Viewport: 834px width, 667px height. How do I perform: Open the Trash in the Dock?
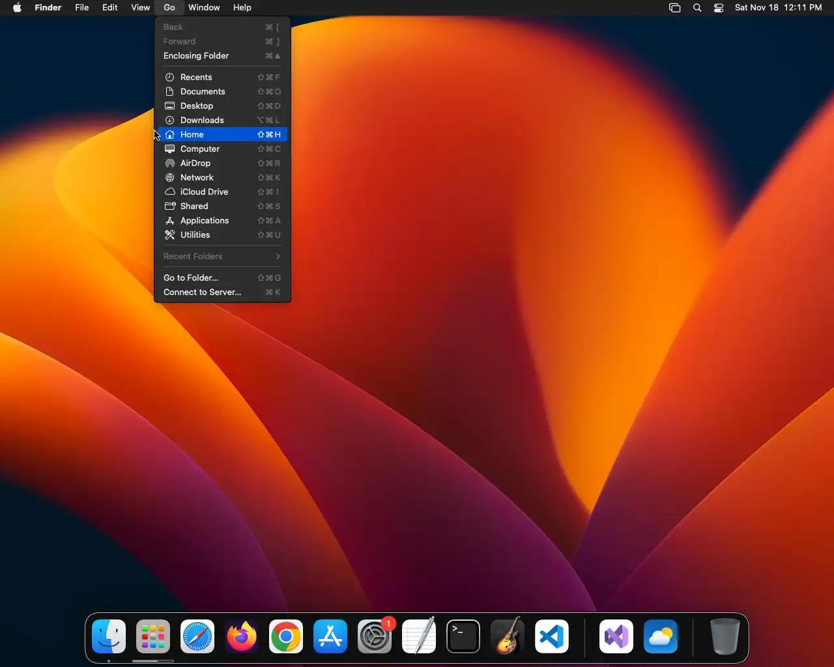point(725,636)
